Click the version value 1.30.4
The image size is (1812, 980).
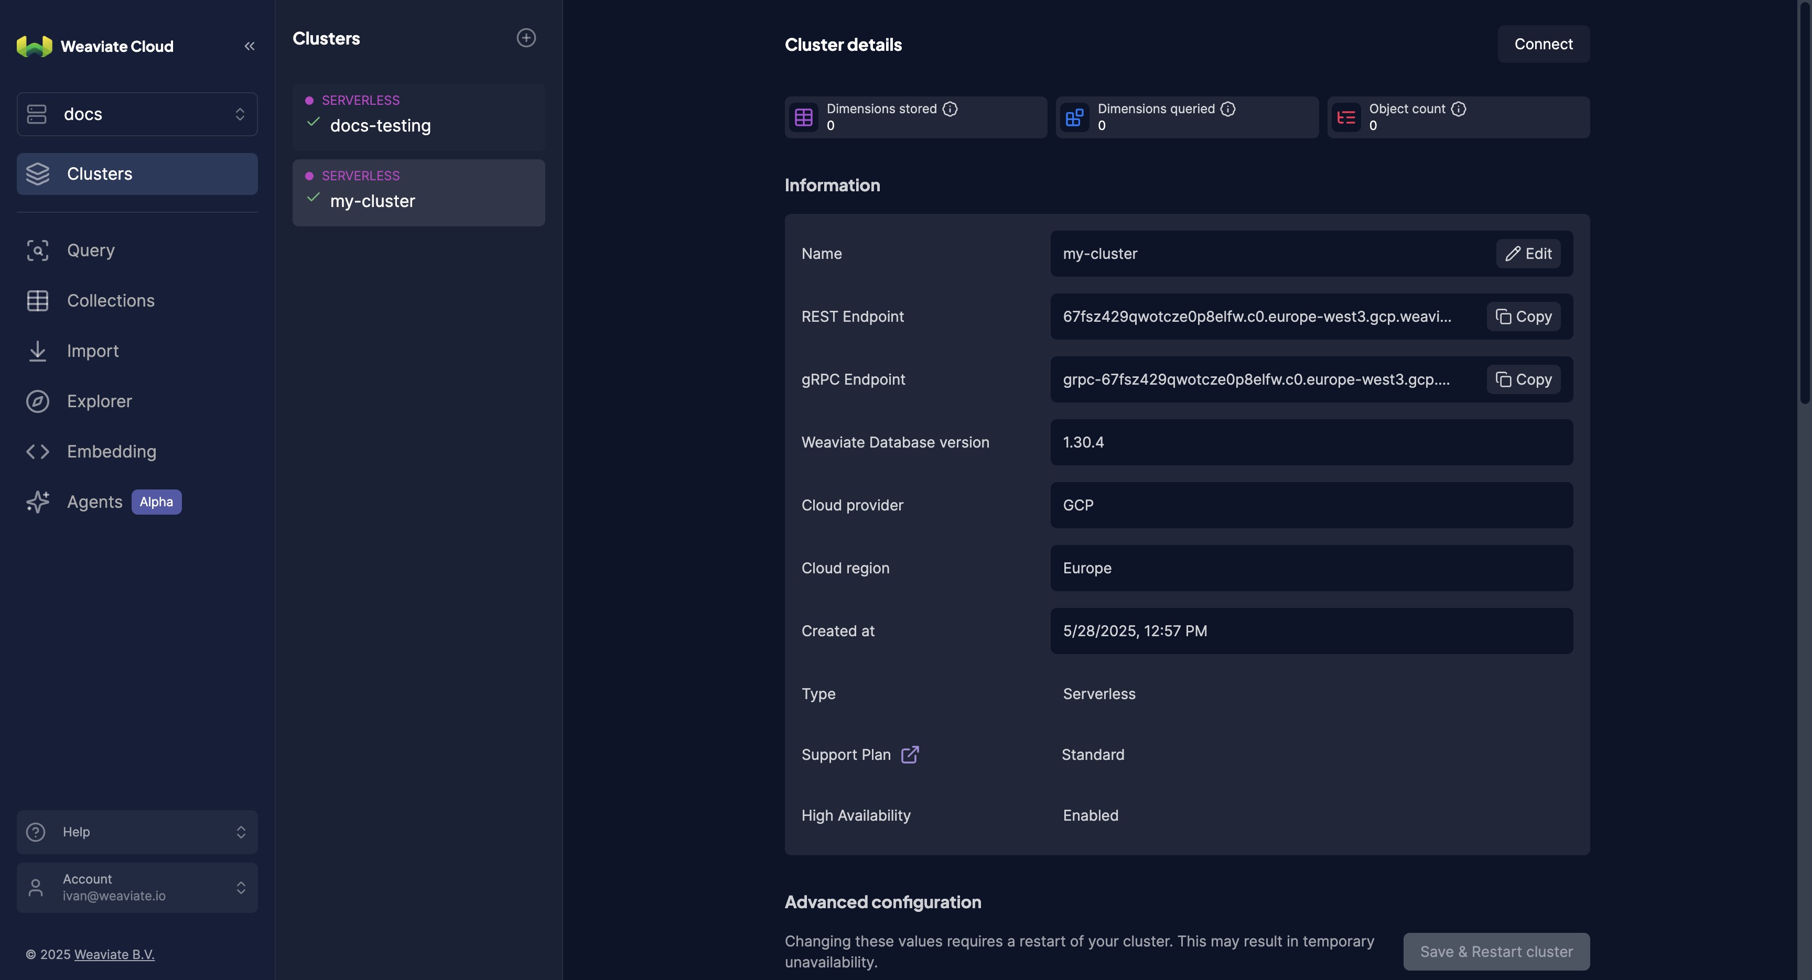1083,443
